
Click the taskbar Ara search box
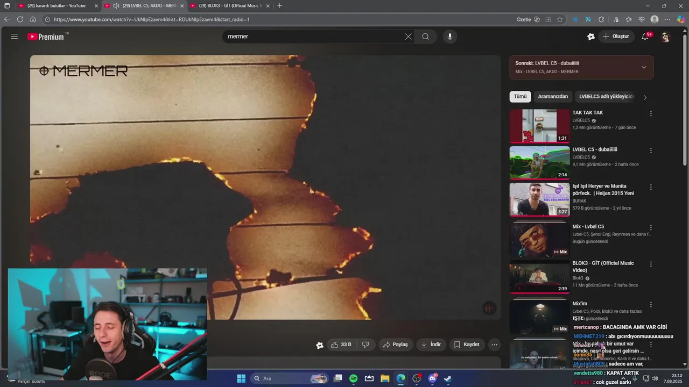(290, 378)
